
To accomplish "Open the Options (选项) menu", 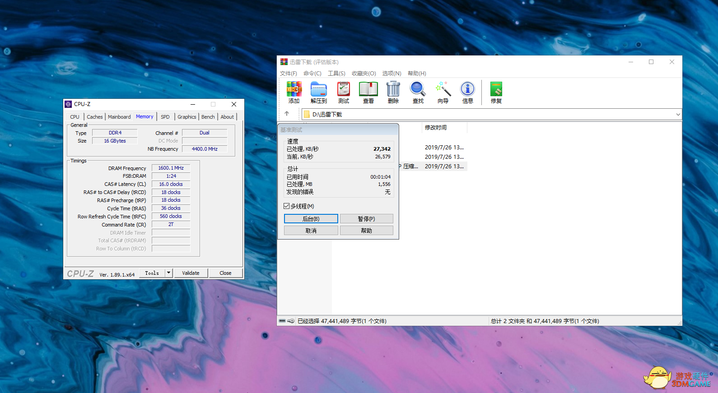I will tap(392, 74).
